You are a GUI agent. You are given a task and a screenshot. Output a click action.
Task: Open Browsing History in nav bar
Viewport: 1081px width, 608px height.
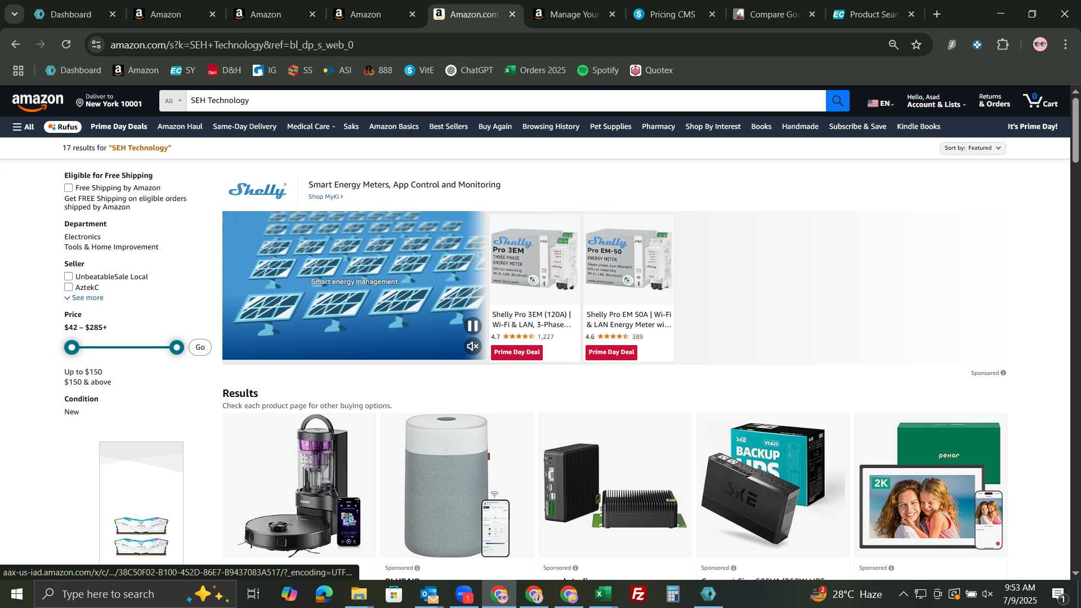point(551,127)
